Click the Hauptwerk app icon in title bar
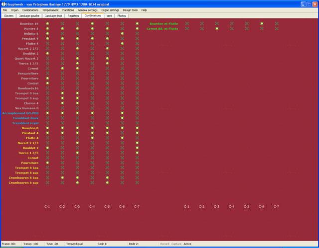This screenshot has height=248, width=319. pos(3,3)
